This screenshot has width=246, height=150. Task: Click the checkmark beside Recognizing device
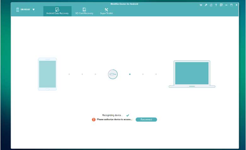(128, 115)
